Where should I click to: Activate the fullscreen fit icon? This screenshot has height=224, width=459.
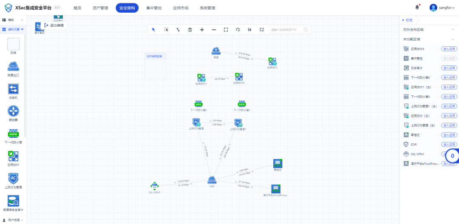click(x=226, y=30)
